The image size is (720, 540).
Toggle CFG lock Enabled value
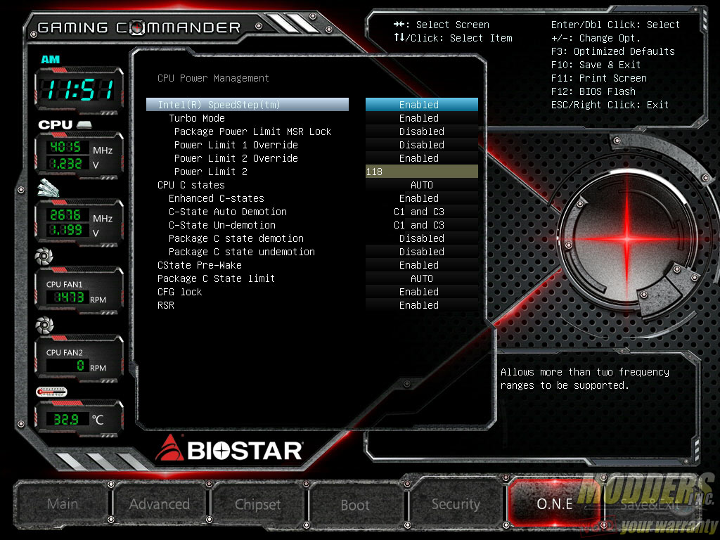click(422, 291)
